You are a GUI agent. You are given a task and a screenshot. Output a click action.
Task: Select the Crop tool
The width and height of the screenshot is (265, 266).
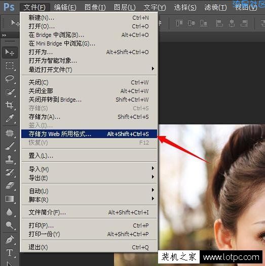10,105
